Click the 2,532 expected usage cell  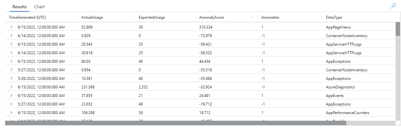[143, 87]
